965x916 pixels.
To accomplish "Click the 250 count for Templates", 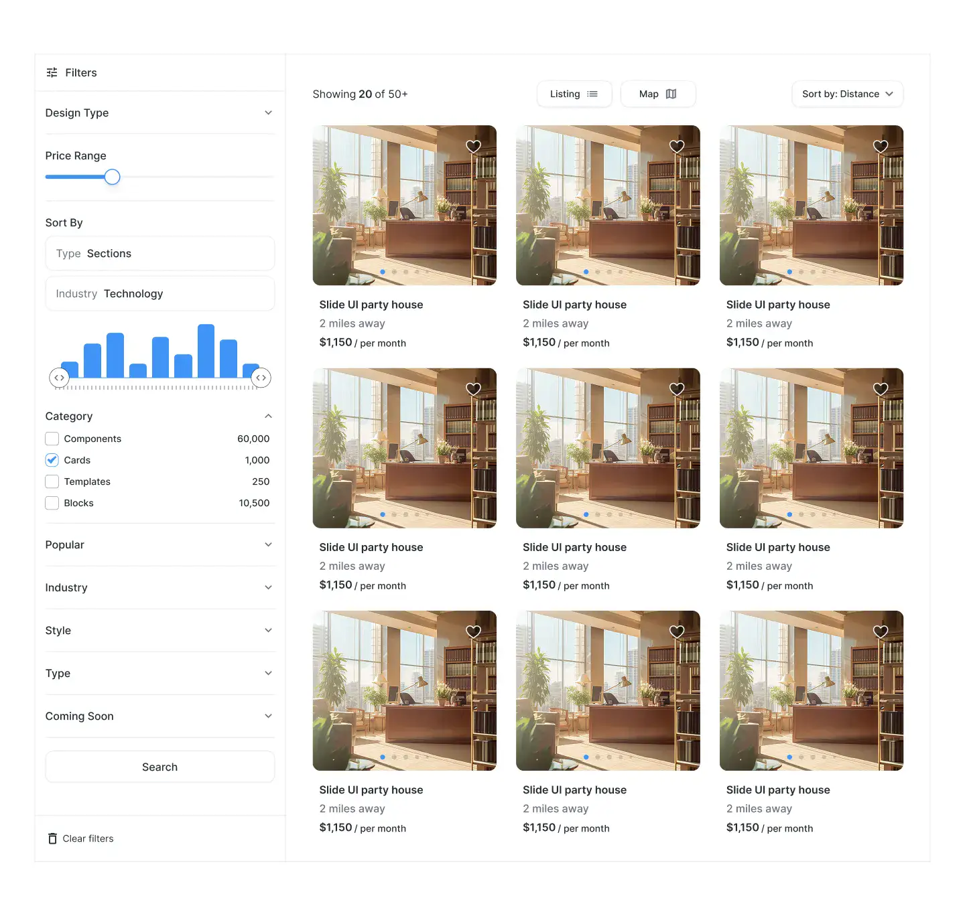I will point(261,481).
